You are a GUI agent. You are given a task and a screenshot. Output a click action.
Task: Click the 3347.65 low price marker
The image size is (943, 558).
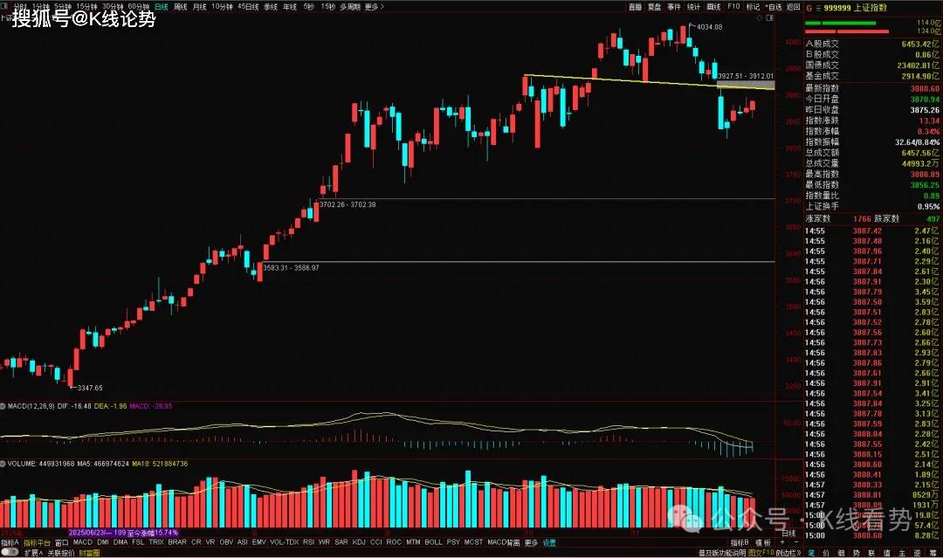(90, 388)
